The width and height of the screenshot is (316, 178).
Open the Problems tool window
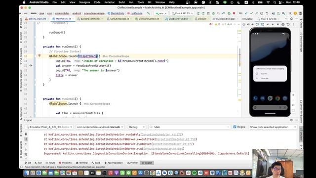coord(65,163)
